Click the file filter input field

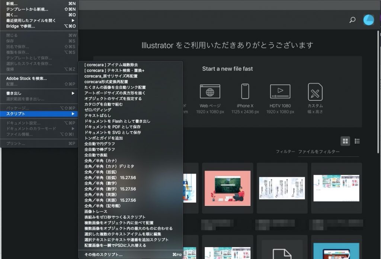(328, 152)
